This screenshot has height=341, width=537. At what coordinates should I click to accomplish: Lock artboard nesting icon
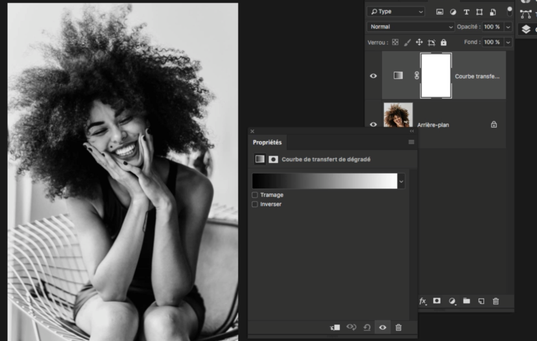[x=431, y=42]
